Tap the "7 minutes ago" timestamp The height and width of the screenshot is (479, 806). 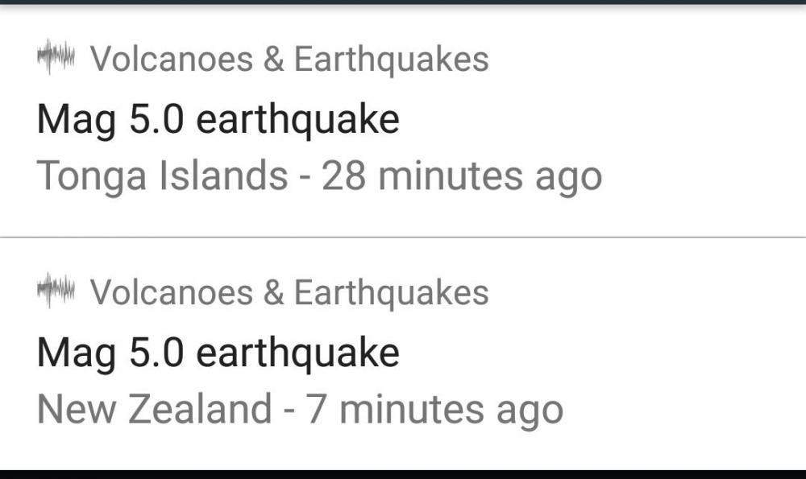(434, 410)
